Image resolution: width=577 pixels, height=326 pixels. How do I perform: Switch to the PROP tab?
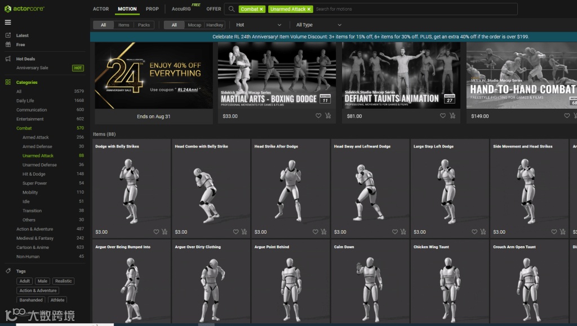(152, 9)
